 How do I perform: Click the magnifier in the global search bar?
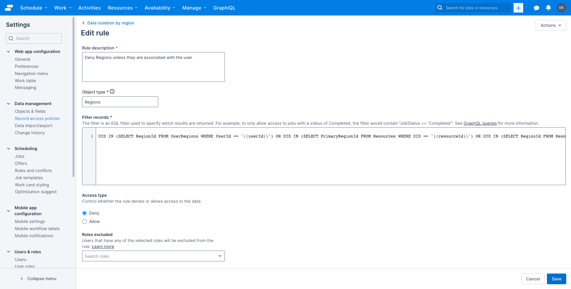point(440,8)
